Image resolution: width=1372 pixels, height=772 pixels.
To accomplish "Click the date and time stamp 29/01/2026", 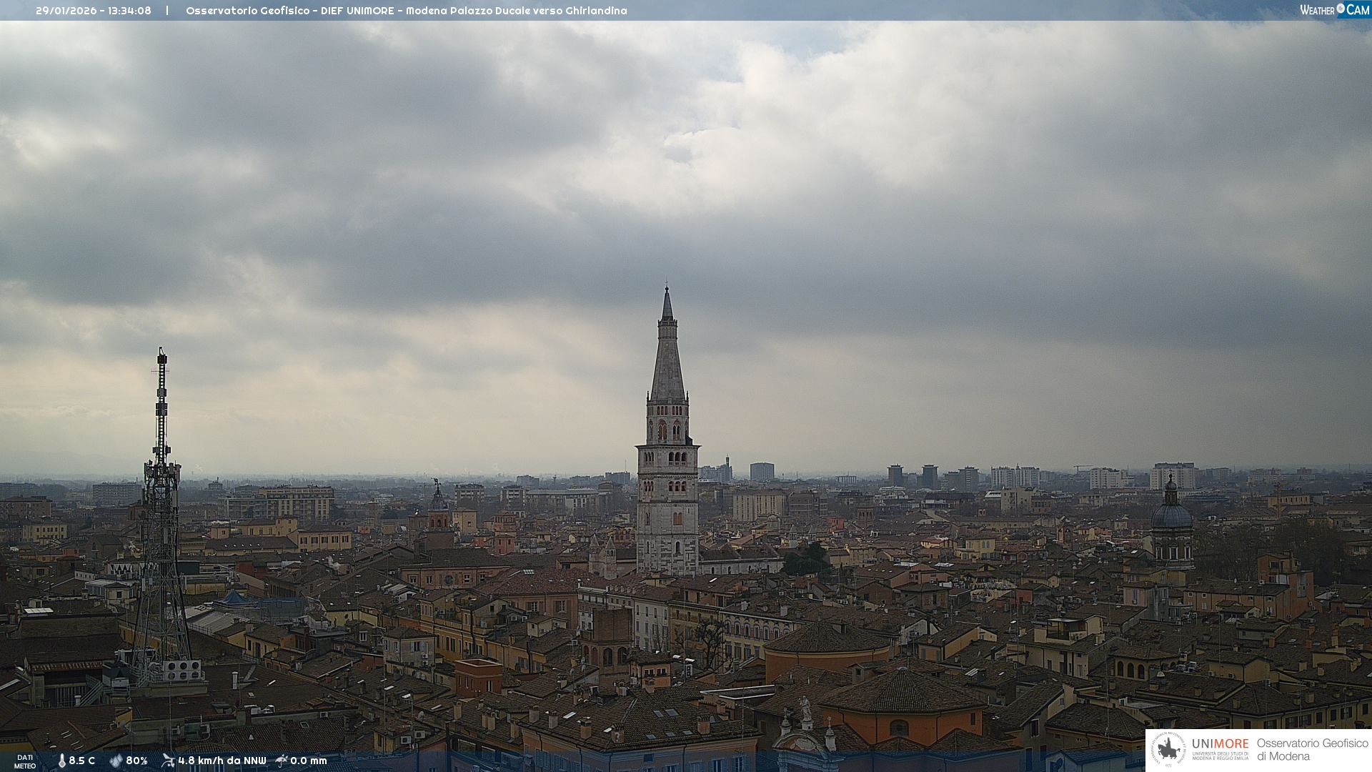I will [x=94, y=11].
